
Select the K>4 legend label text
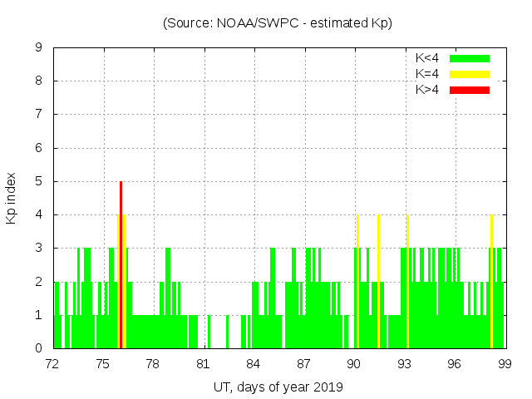point(427,90)
